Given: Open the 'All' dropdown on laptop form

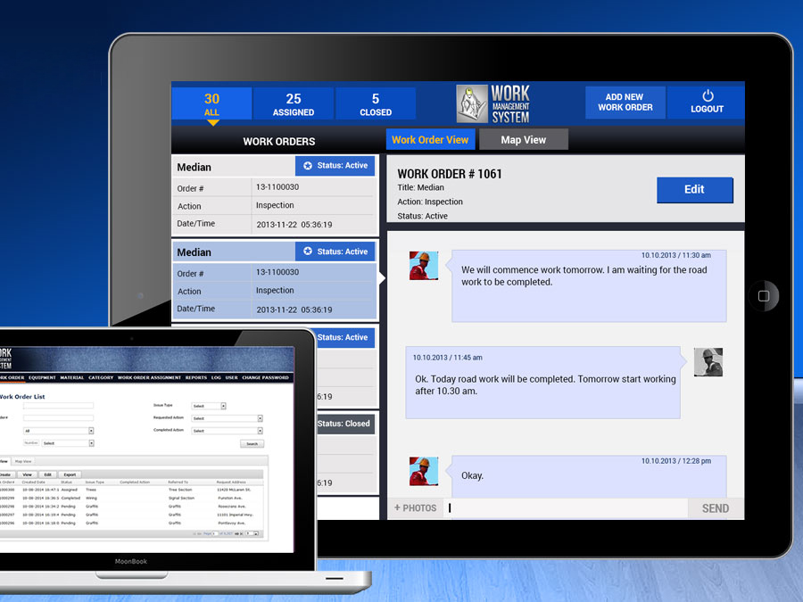Looking at the screenshot, I should coord(59,431).
